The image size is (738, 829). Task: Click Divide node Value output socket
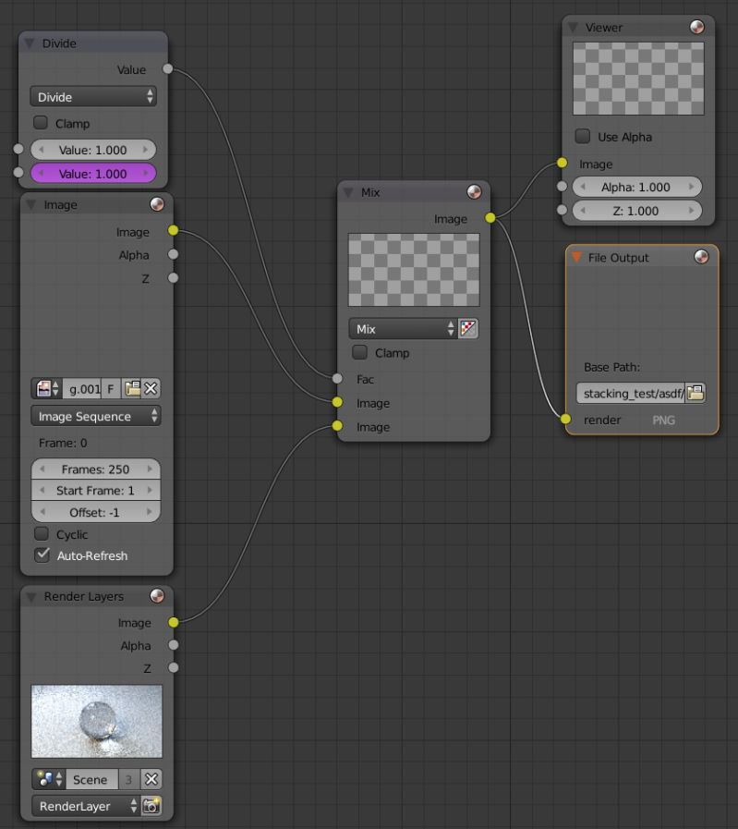tap(168, 68)
